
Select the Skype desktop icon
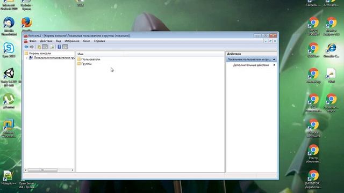click(9, 50)
